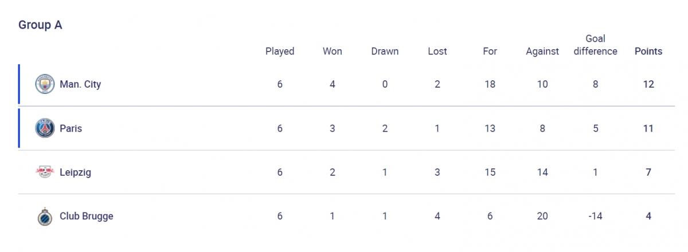Open the Leipzig team link
This screenshot has width=688, height=252.
coord(75,172)
